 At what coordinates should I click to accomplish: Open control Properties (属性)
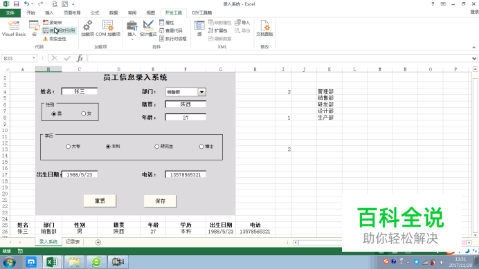(x=167, y=23)
